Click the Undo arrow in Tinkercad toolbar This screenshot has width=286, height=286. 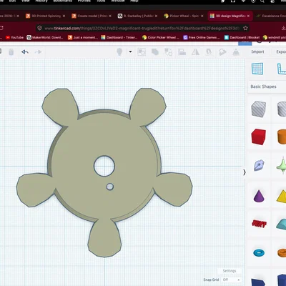(25, 51)
